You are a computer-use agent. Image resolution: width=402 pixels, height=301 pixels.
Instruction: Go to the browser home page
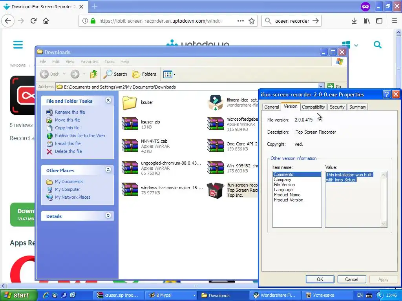pos(46,21)
